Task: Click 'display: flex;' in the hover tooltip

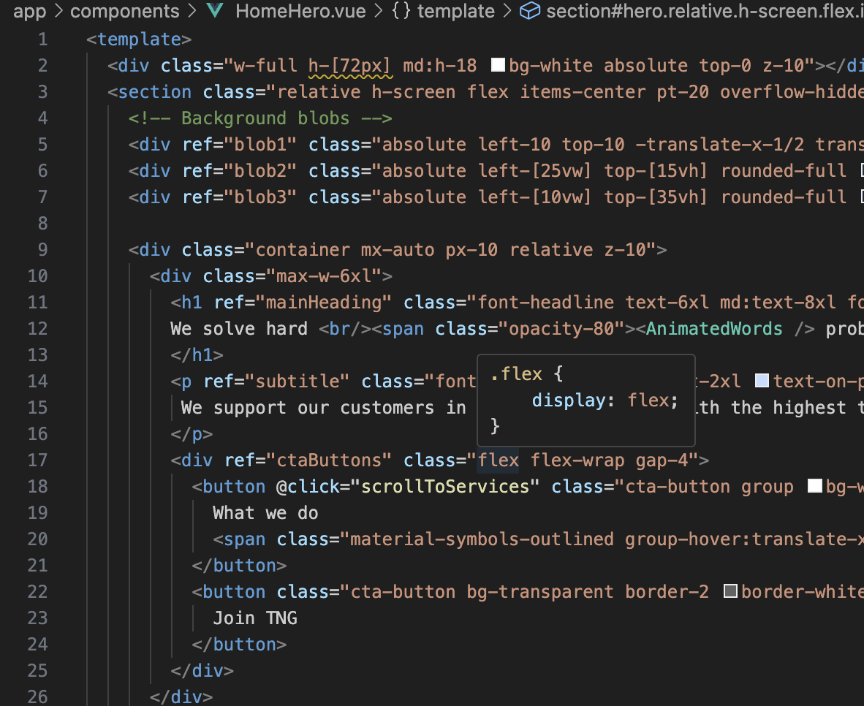Action: click(x=605, y=400)
